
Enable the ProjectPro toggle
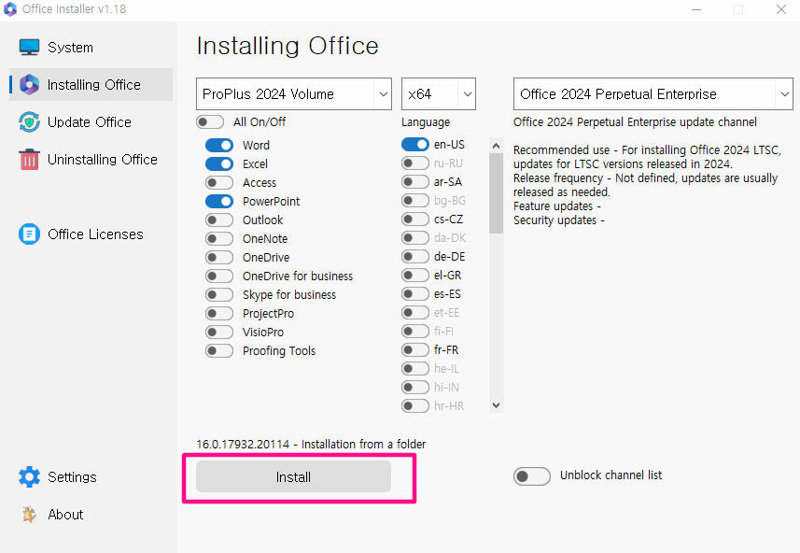(219, 314)
